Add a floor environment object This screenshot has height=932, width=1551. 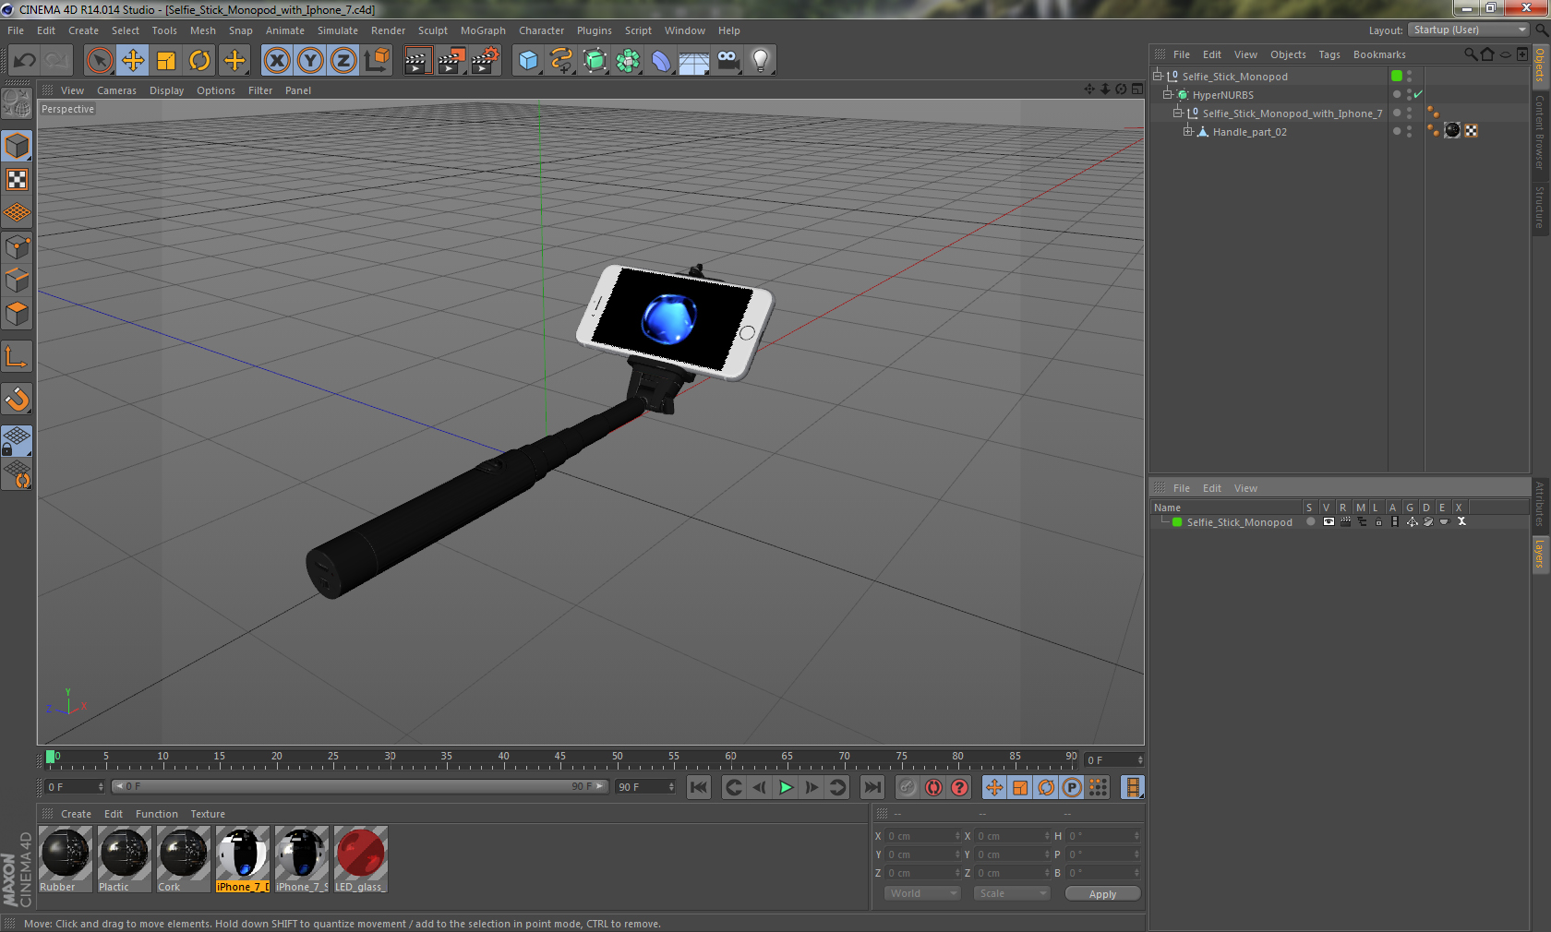pyautogui.click(x=694, y=61)
